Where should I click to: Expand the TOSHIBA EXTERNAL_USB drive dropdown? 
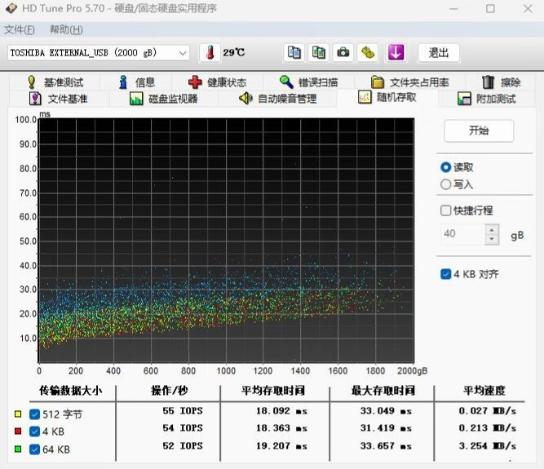tap(182, 53)
